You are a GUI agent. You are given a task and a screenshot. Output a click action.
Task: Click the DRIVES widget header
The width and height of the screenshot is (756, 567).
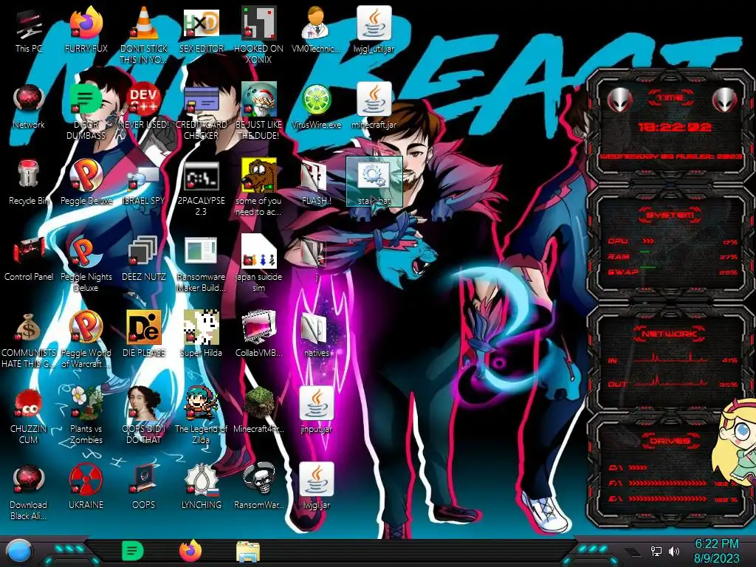[x=670, y=441]
